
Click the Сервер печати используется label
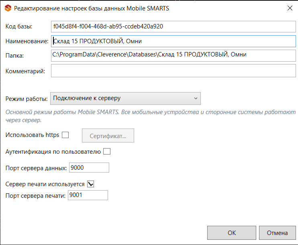[x=45, y=184]
